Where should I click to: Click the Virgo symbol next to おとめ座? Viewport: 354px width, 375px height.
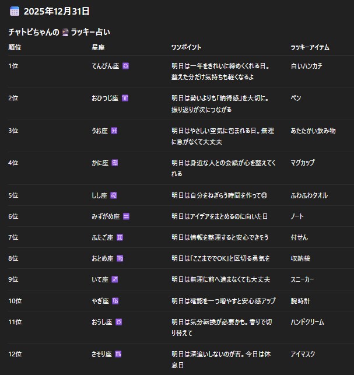coord(120,258)
